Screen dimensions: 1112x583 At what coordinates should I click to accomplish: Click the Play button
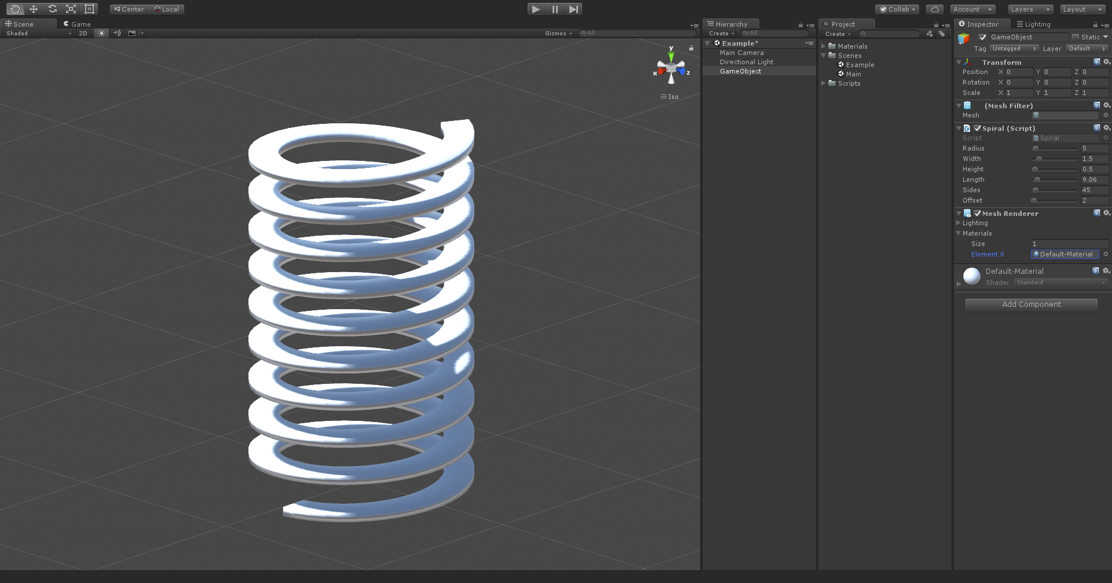point(536,9)
